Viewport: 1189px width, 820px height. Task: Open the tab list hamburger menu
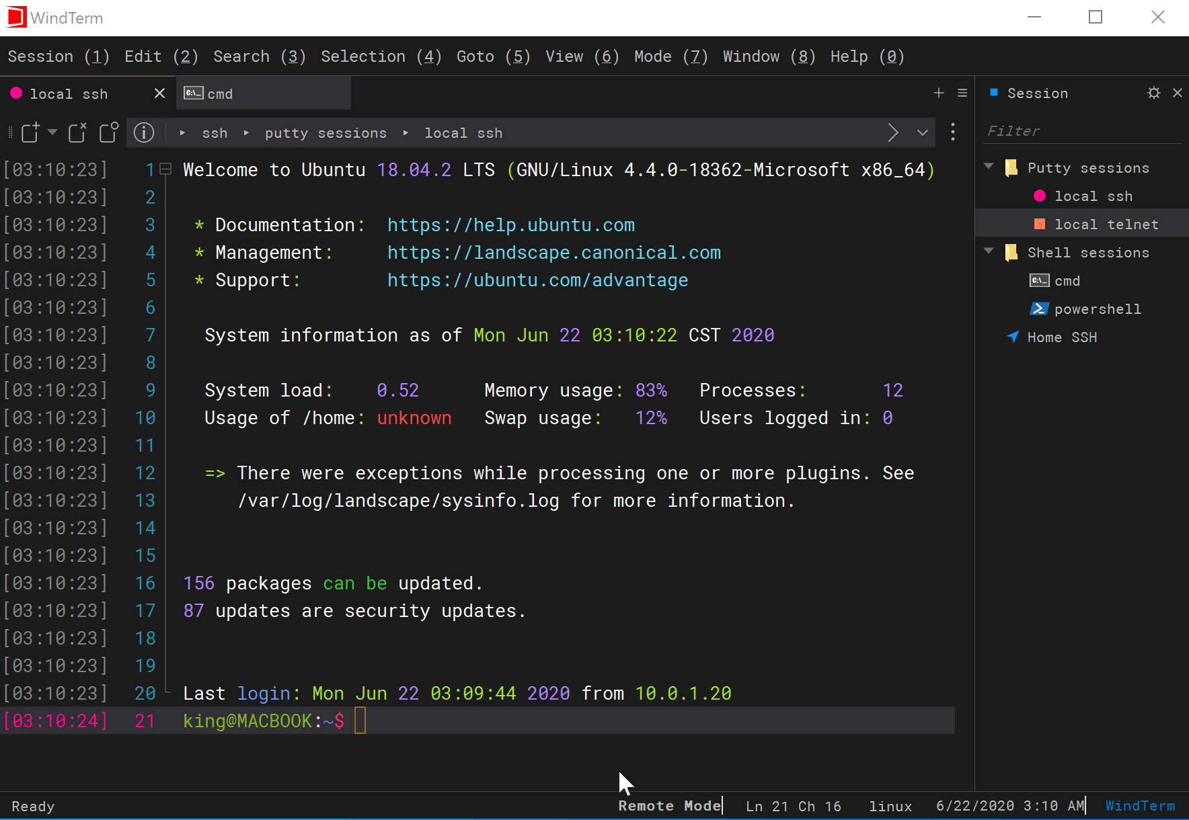(x=962, y=93)
